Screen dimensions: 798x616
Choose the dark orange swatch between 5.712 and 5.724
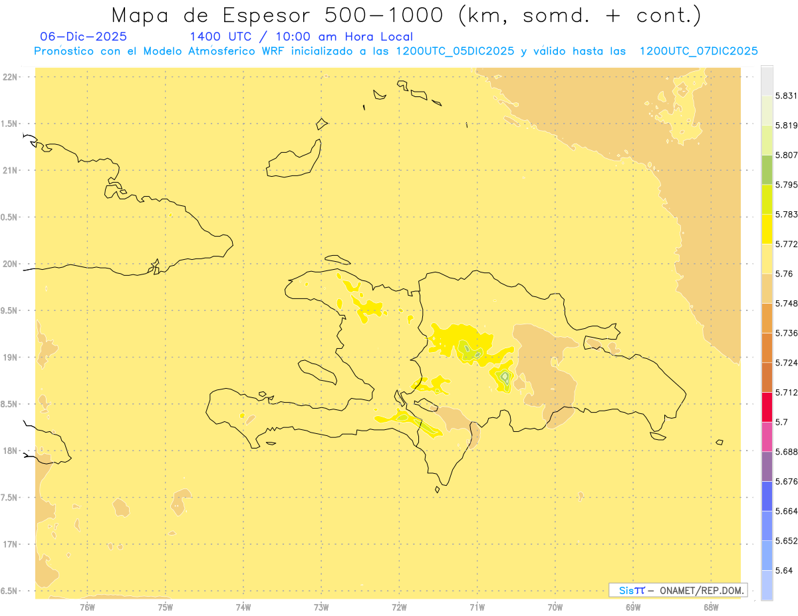click(767, 377)
